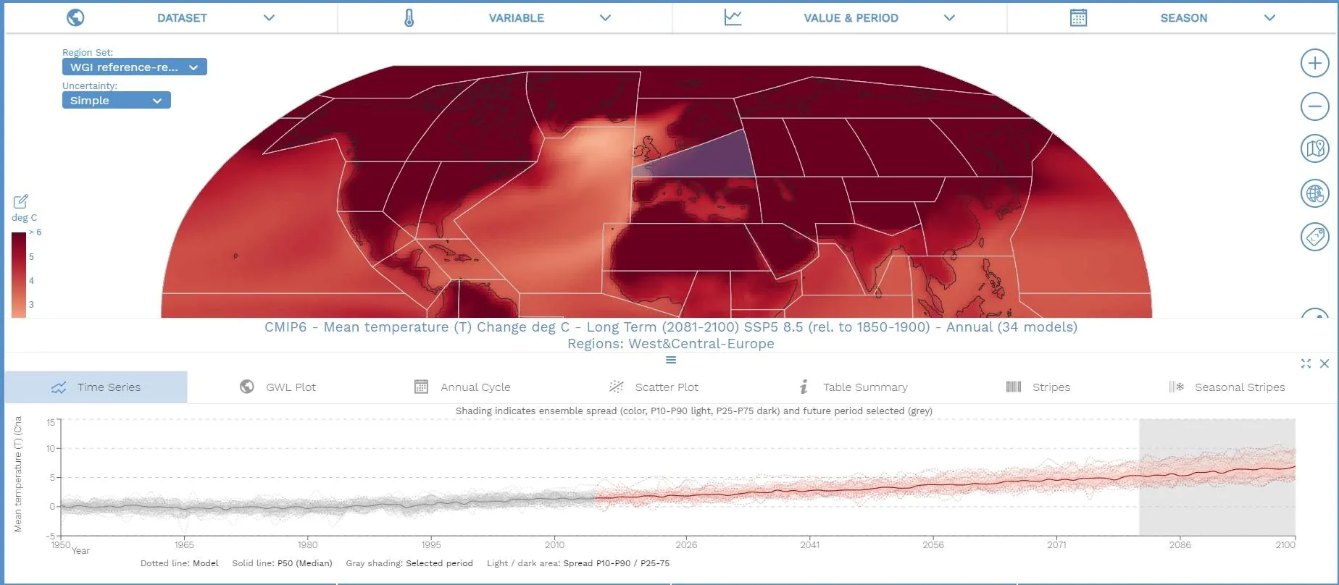Switch to the Annual Cycle tab

[462, 387]
